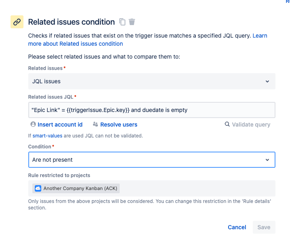Open the smart-values help link
The height and width of the screenshot is (245, 290).
47,136
